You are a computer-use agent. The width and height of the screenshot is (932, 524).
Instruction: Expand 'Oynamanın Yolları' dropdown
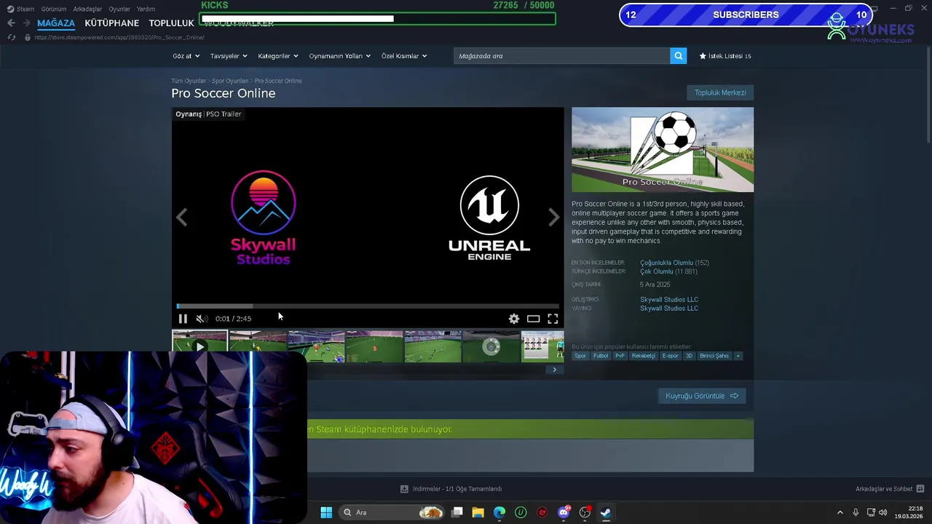pos(339,56)
